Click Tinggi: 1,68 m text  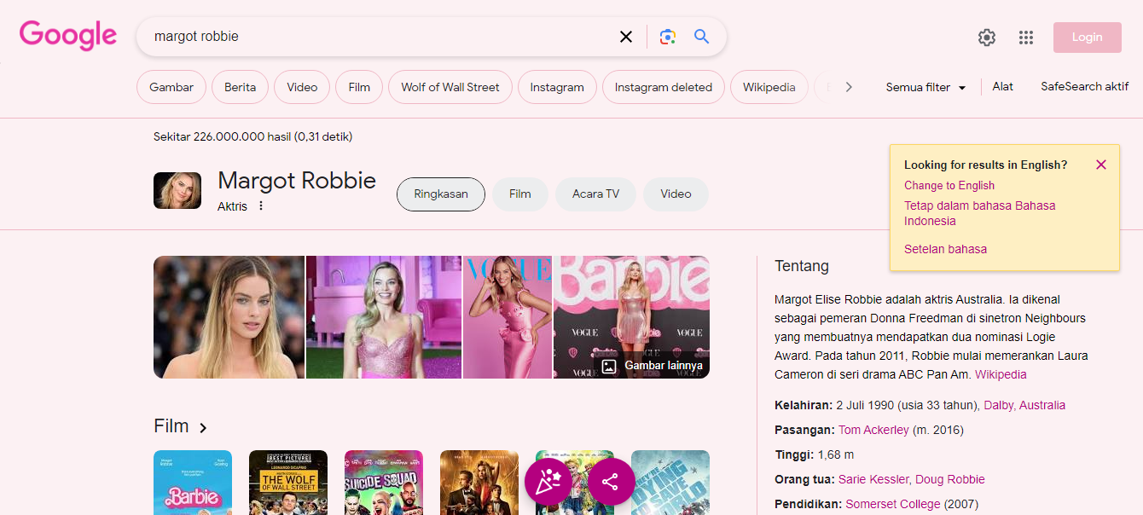click(814, 454)
